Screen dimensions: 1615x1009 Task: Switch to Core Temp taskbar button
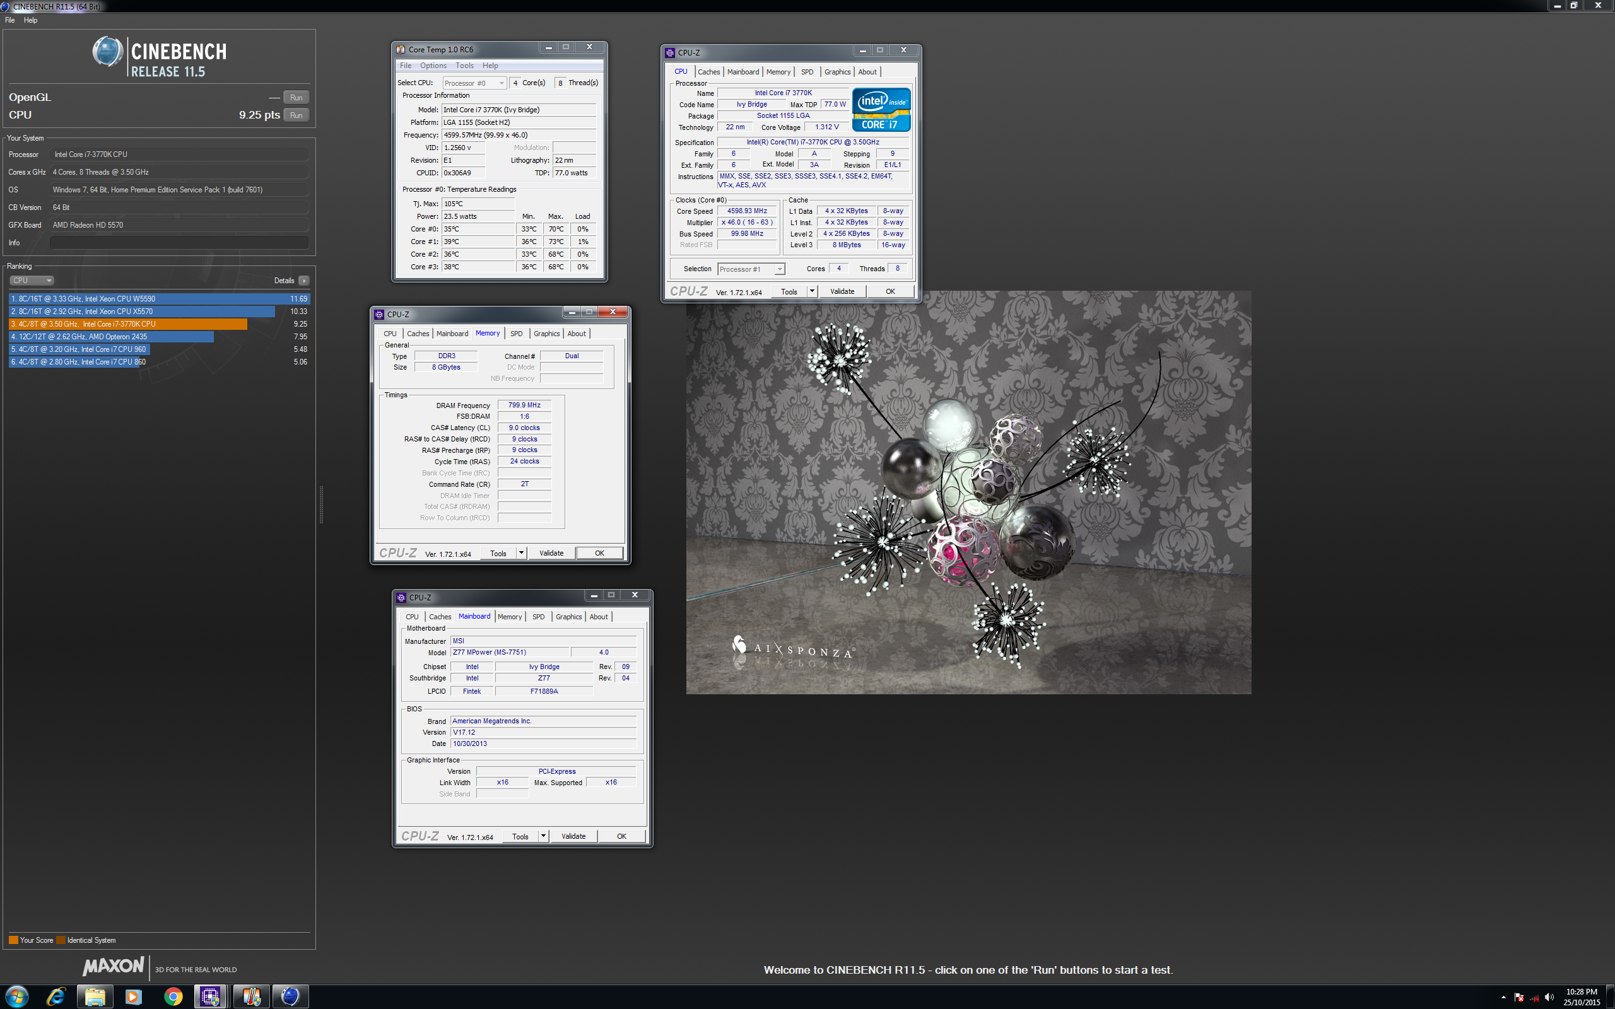click(x=252, y=996)
